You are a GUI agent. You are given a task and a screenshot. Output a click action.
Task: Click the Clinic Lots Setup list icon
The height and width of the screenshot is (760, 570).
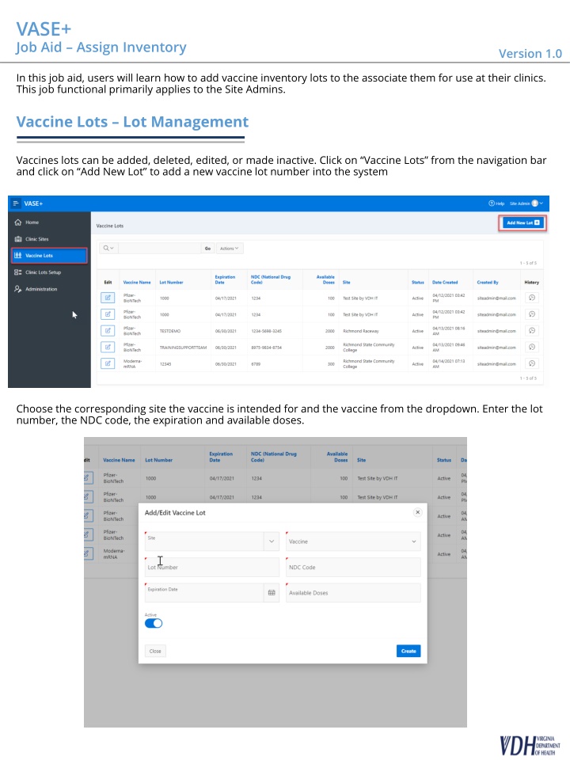(18, 272)
